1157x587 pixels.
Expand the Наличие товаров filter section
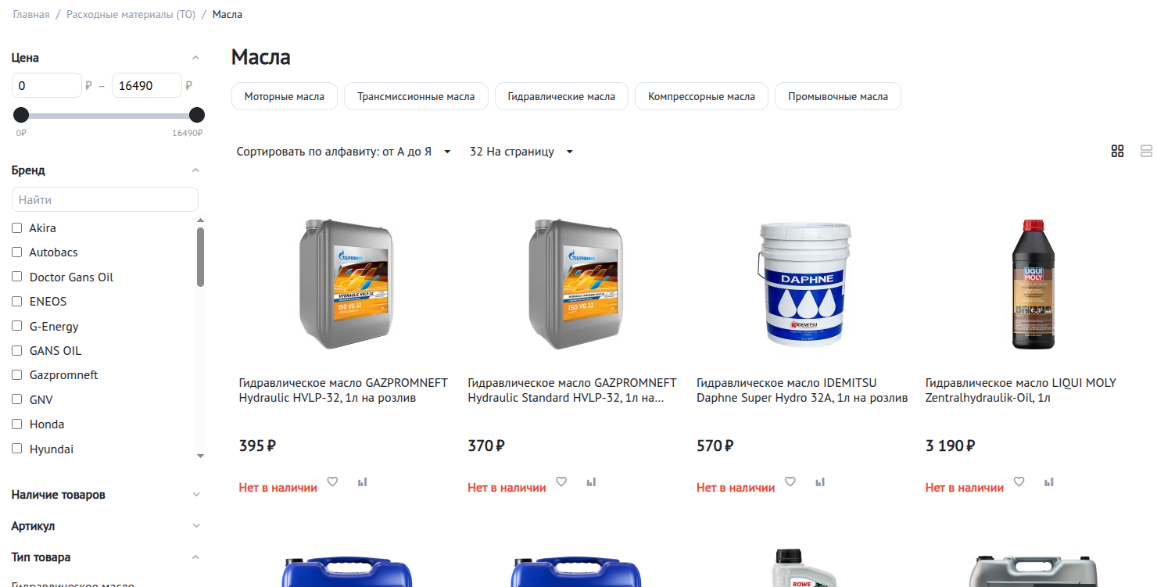(x=106, y=495)
